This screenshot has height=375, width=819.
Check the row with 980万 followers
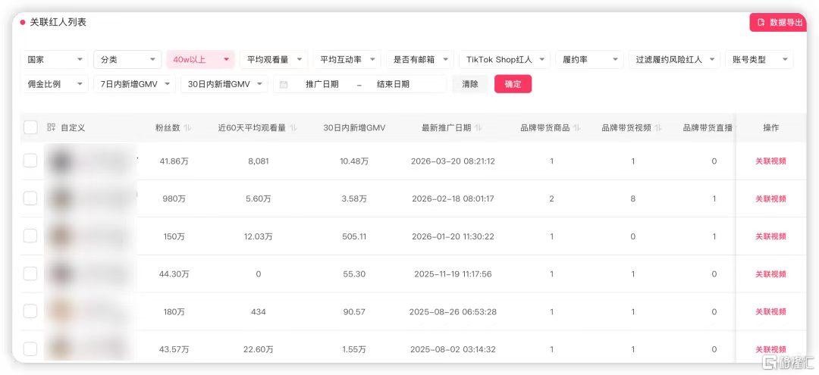coord(30,198)
